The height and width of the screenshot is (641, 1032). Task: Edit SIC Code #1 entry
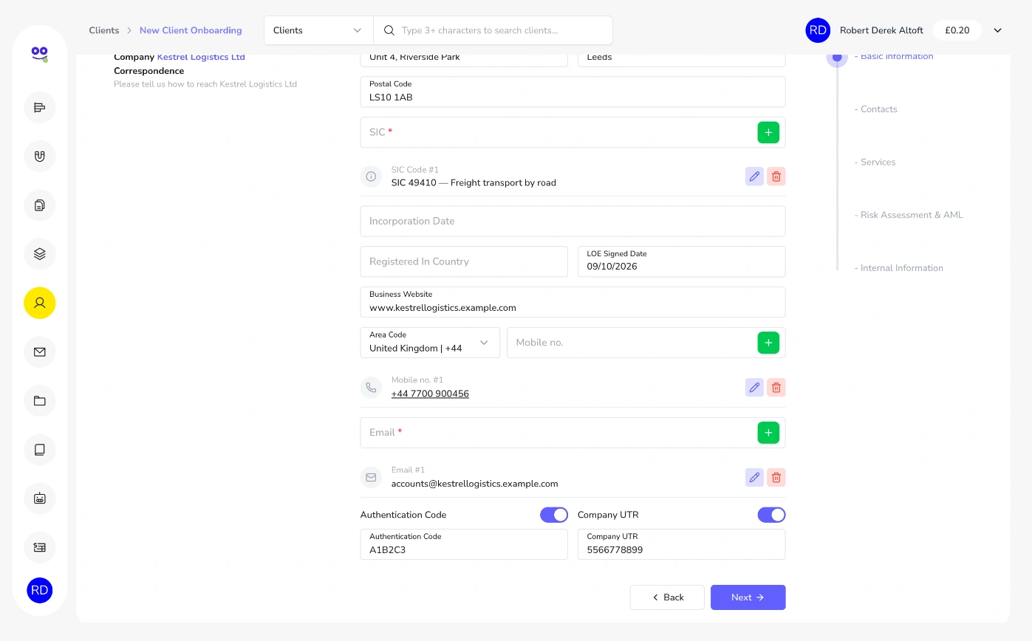click(x=754, y=176)
